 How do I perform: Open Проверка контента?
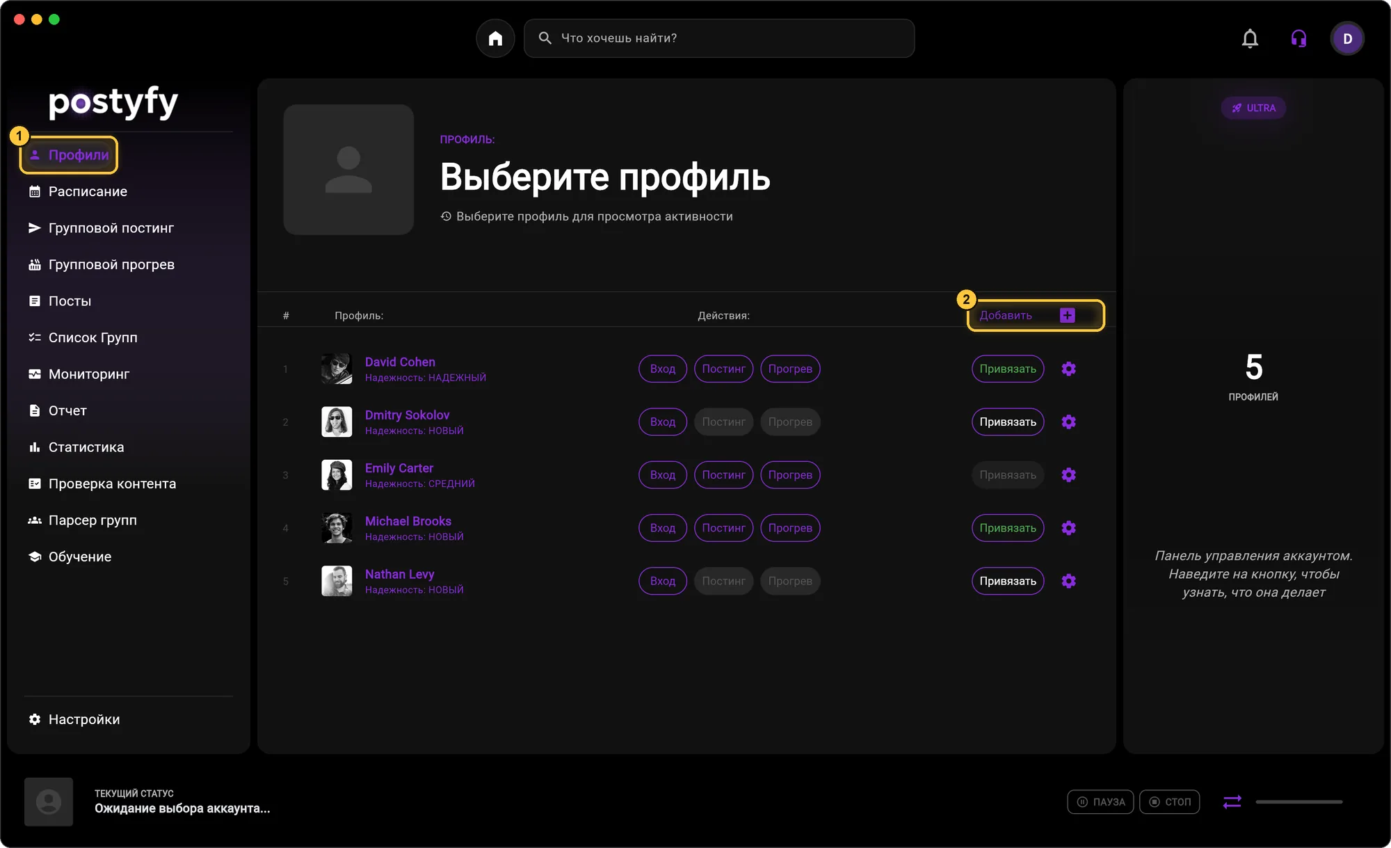click(102, 483)
